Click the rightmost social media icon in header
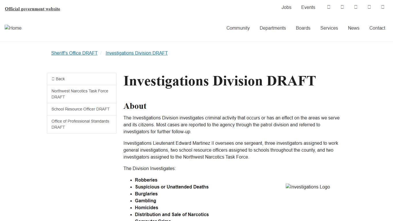Viewport: 393px width, 221px height. point(383,7)
